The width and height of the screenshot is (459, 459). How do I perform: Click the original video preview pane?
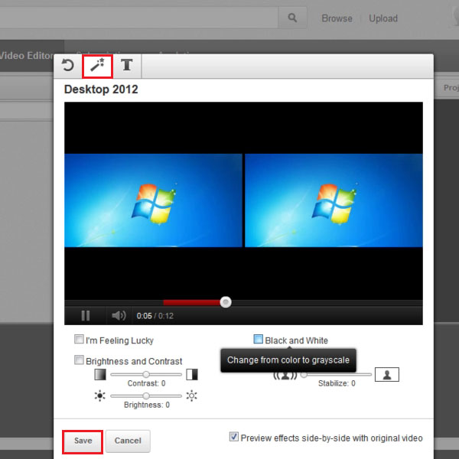153,200
